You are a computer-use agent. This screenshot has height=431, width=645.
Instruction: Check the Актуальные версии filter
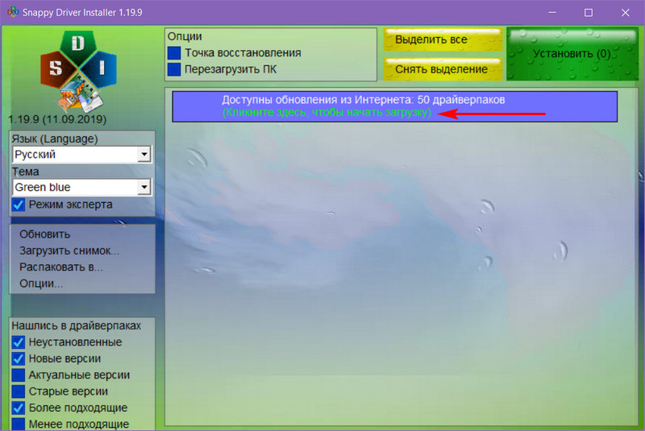coord(18,375)
